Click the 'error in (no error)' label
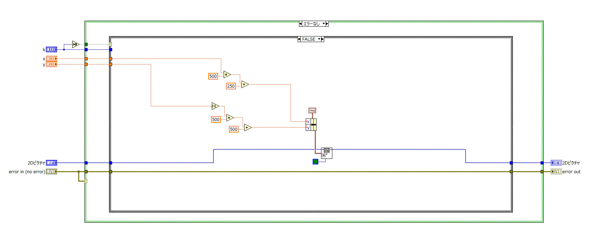Image resolution: width=604 pixels, height=229 pixels. click(27, 172)
